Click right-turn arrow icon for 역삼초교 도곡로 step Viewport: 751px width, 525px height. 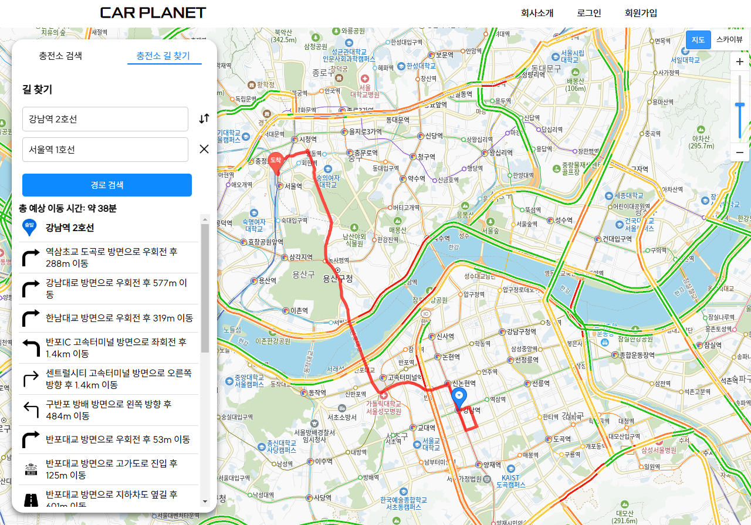(x=31, y=257)
